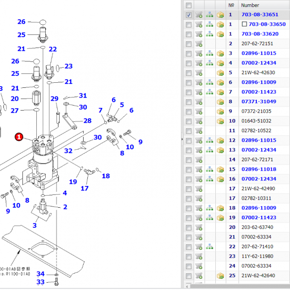Click cart icon for part 02782-10522
Viewport: 290px width, 290px height.
199,130
